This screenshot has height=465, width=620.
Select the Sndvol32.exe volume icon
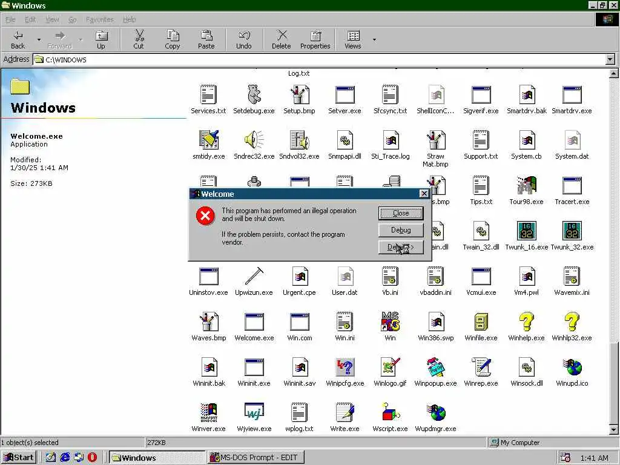click(299, 140)
